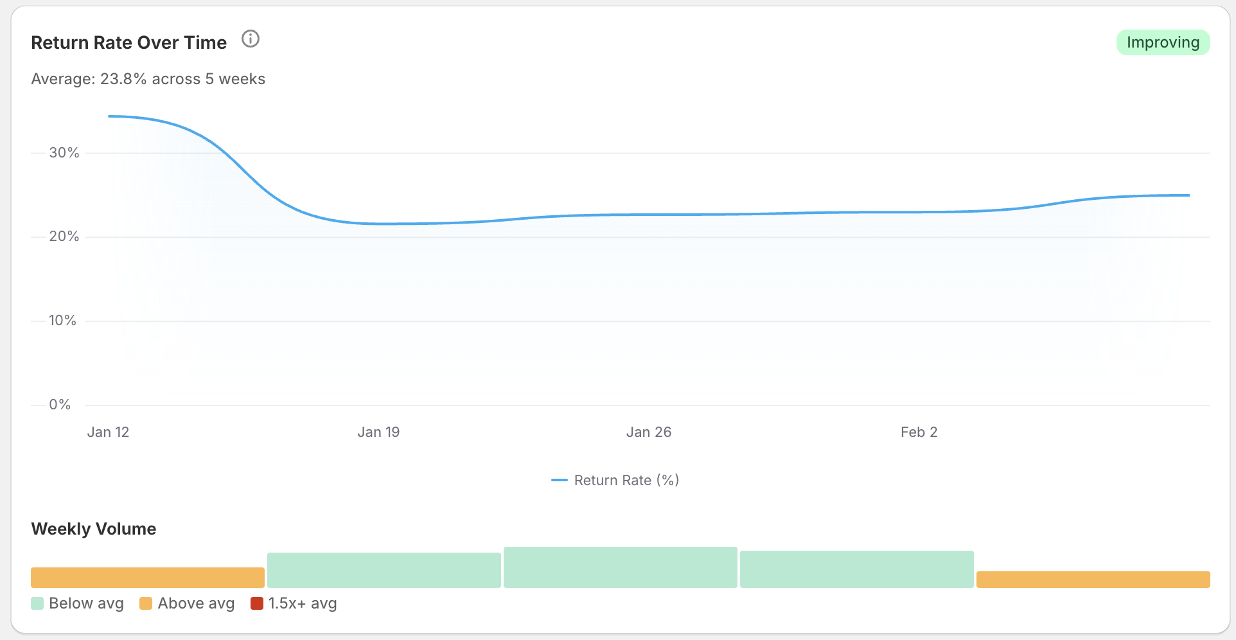Click the tallest middle weekly volume bar

(621, 567)
